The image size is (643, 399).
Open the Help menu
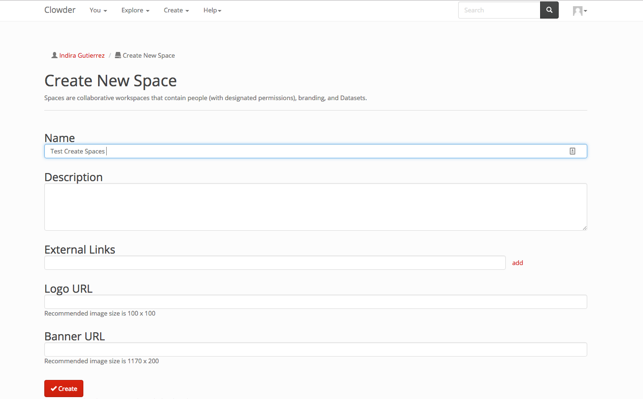tap(212, 10)
